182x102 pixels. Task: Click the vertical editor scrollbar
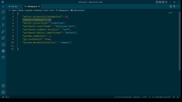point(180,41)
